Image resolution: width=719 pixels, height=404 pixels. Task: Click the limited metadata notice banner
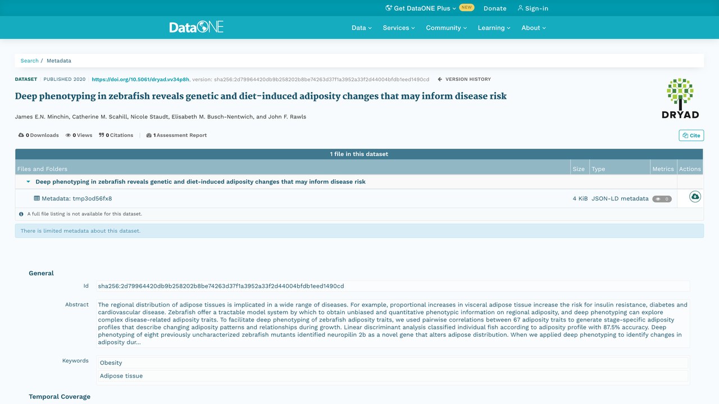point(359,231)
